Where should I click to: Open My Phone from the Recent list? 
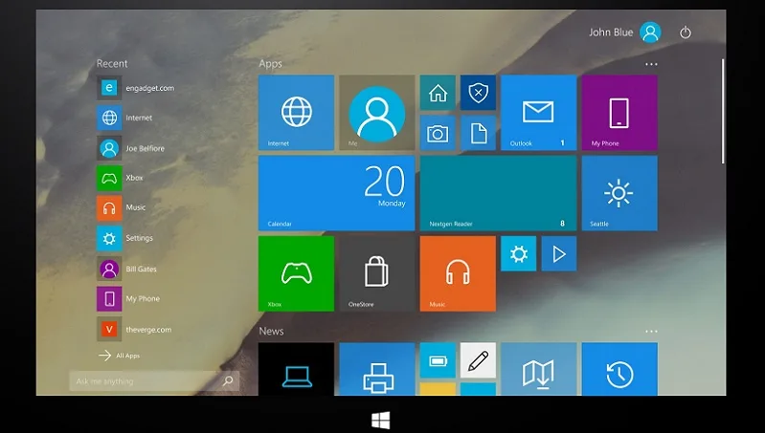(x=128, y=298)
